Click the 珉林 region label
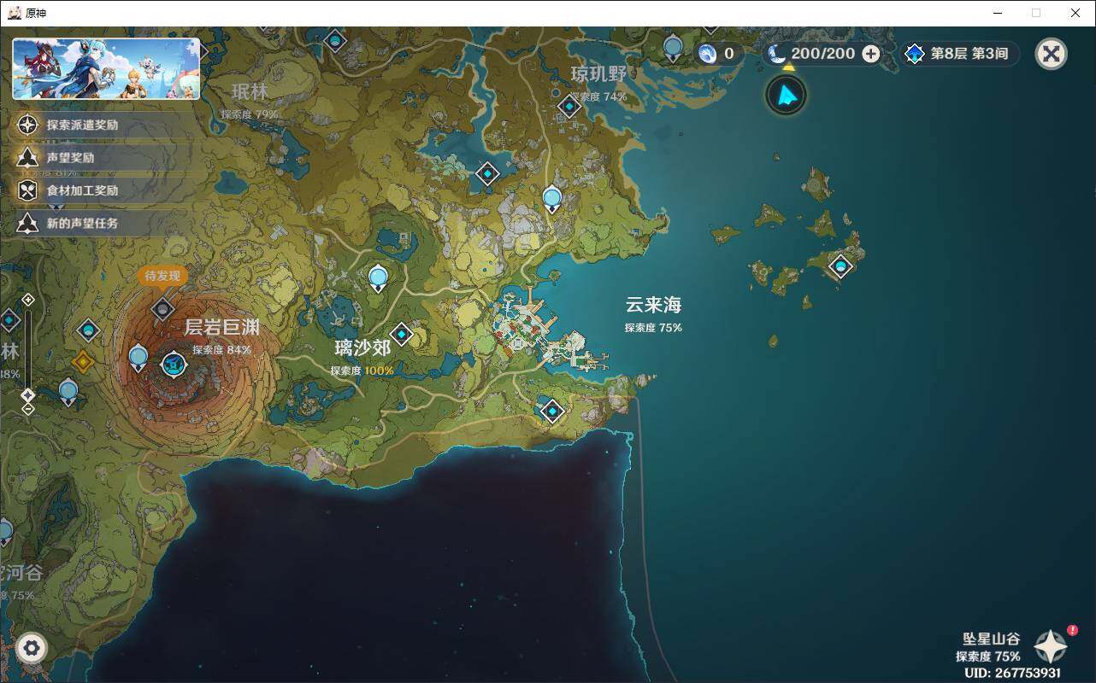1096x683 pixels. point(250,91)
